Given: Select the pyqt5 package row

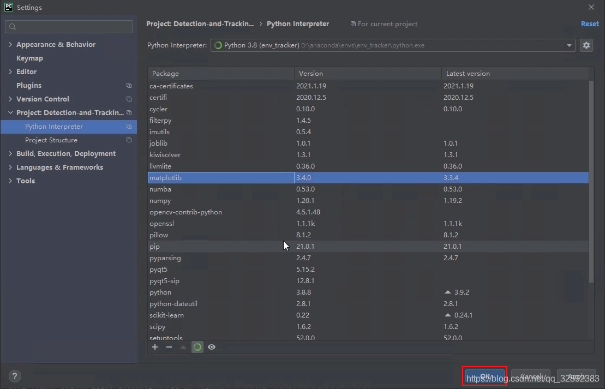Looking at the screenshot, I should [368, 270].
